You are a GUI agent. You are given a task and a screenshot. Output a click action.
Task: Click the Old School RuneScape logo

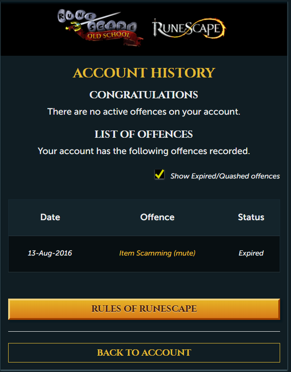click(100, 28)
